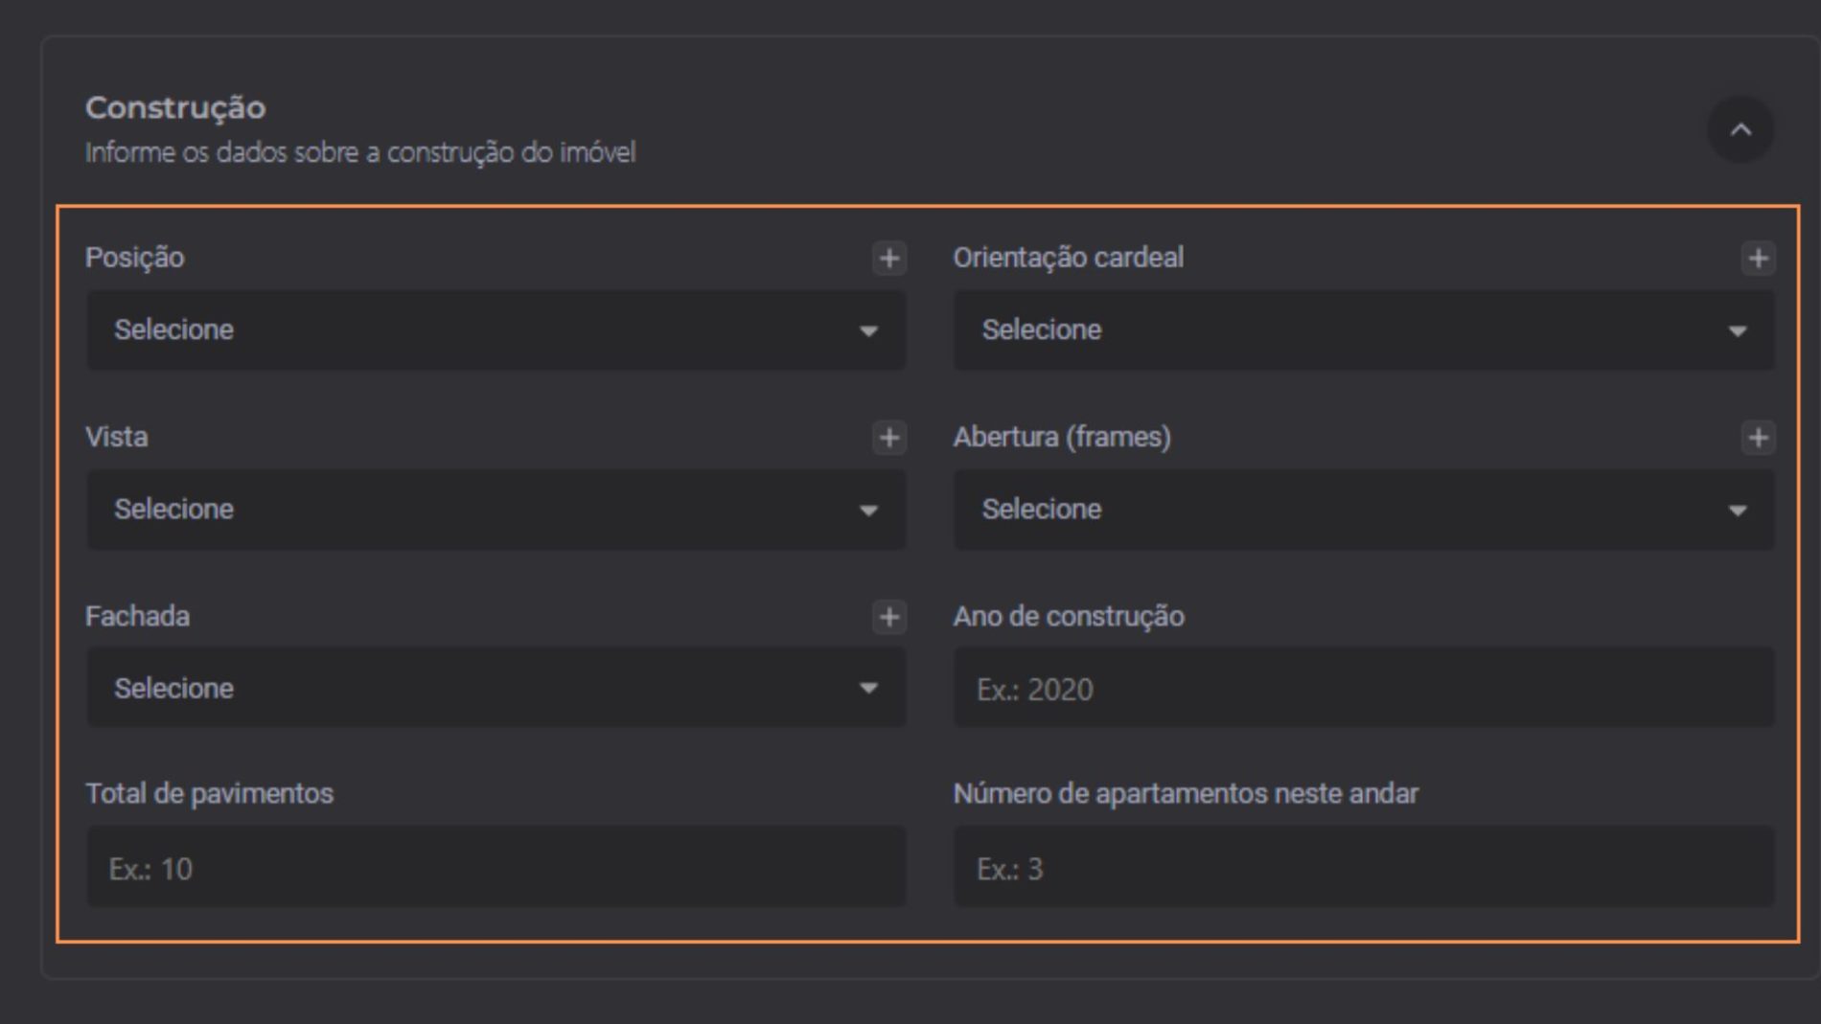Click the plus icon next to Fachada

click(889, 617)
